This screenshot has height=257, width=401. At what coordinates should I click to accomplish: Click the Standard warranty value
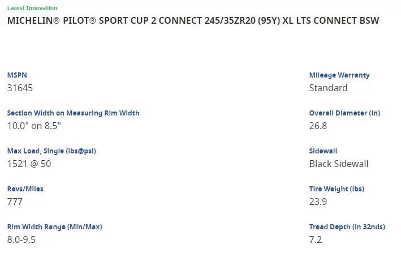pos(328,88)
